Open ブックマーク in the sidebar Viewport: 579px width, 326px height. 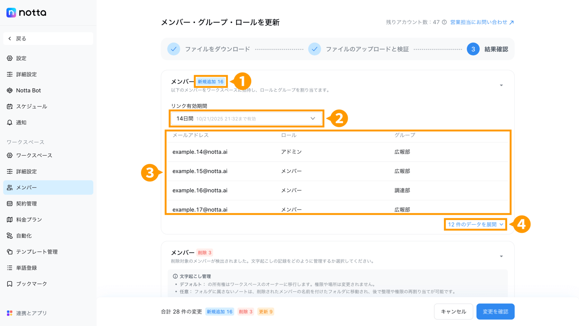point(48,284)
